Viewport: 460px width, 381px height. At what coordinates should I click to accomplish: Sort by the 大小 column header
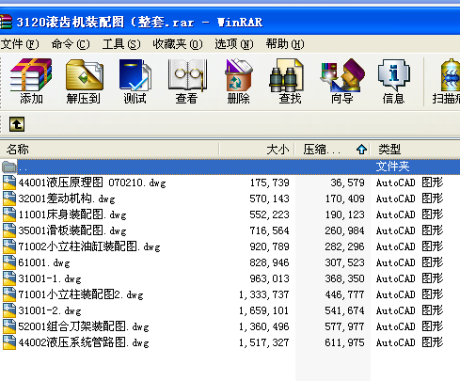pyautogui.click(x=257, y=150)
